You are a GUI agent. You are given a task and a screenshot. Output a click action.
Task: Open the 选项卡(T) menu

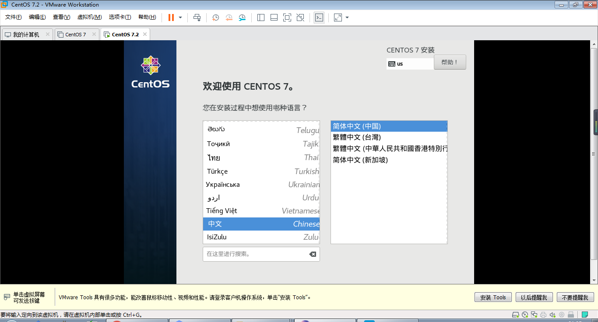point(120,17)
